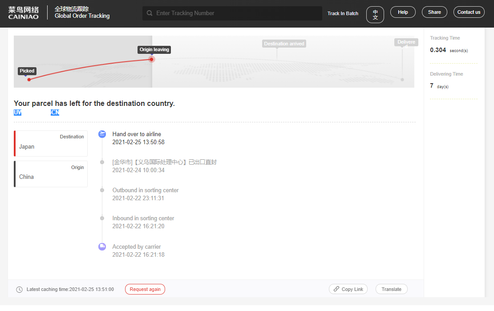Open the Help page

[403, 12]
